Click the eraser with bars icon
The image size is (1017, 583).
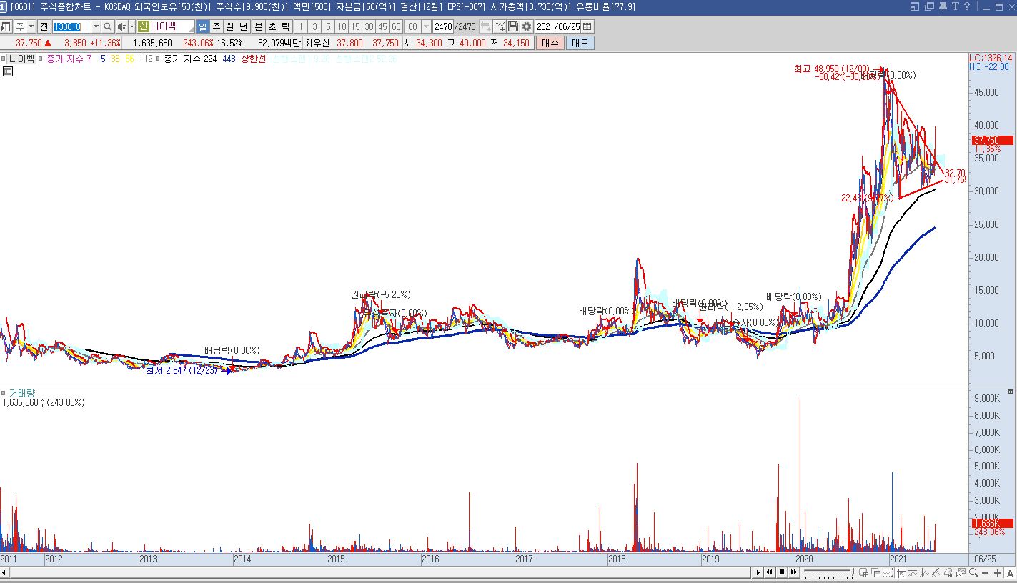[x=948, y=573]
